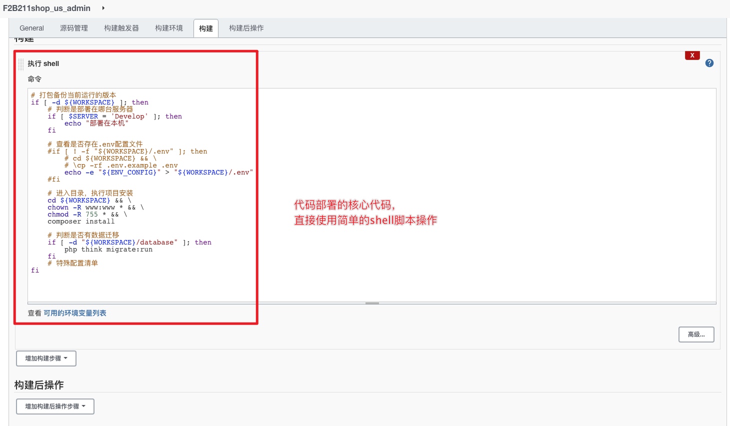The width and height of the screenshot is (730, 426).
Task: Go to the 构建后操作 tab
Action: click(x=246, y=28)
